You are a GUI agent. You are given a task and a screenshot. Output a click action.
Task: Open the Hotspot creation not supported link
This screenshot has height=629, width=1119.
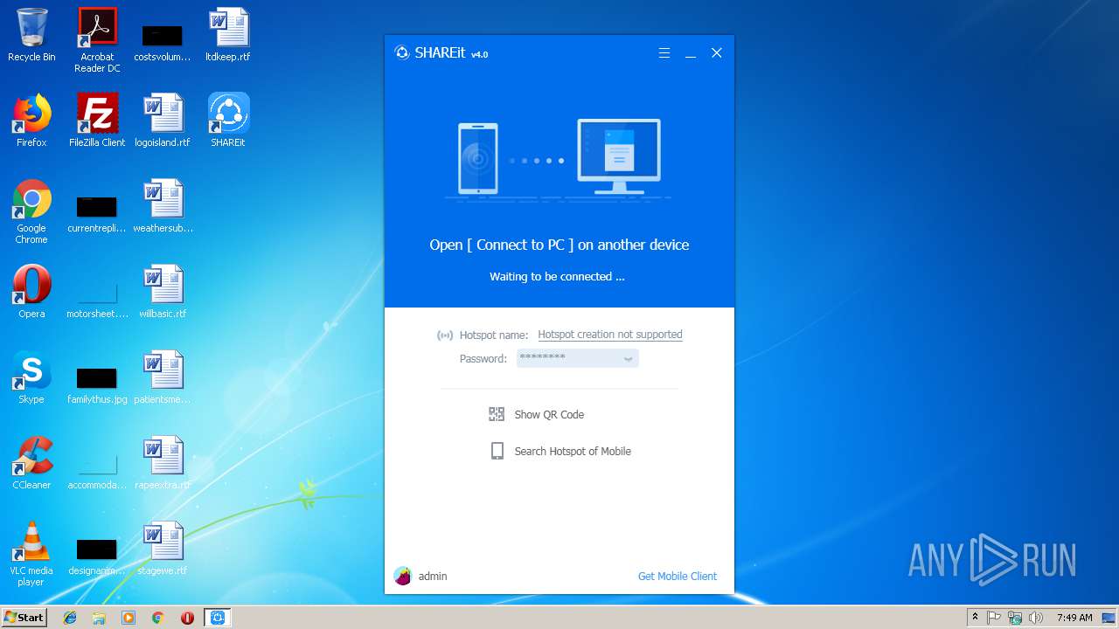[x=610, y=335]
